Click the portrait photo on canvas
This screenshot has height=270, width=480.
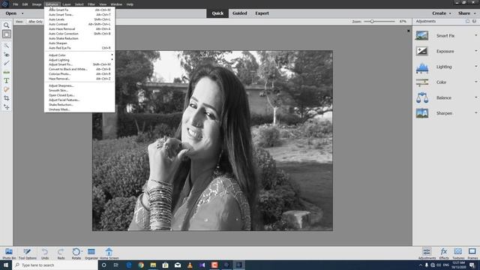click(212, 140)
